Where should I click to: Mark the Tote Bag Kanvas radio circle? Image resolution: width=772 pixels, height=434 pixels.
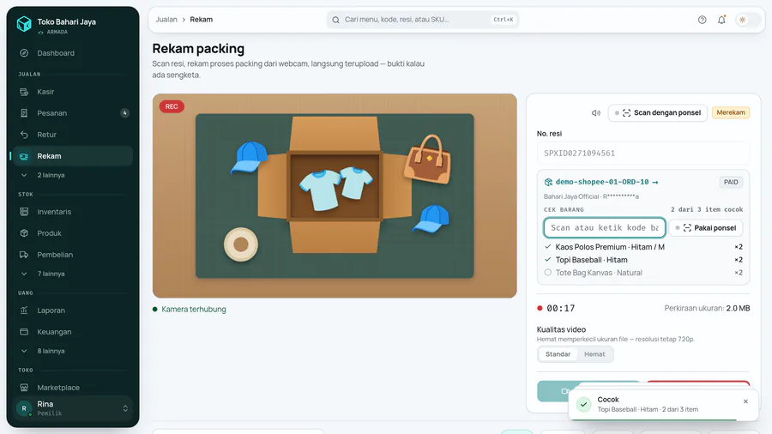click(x=547, y=273)
